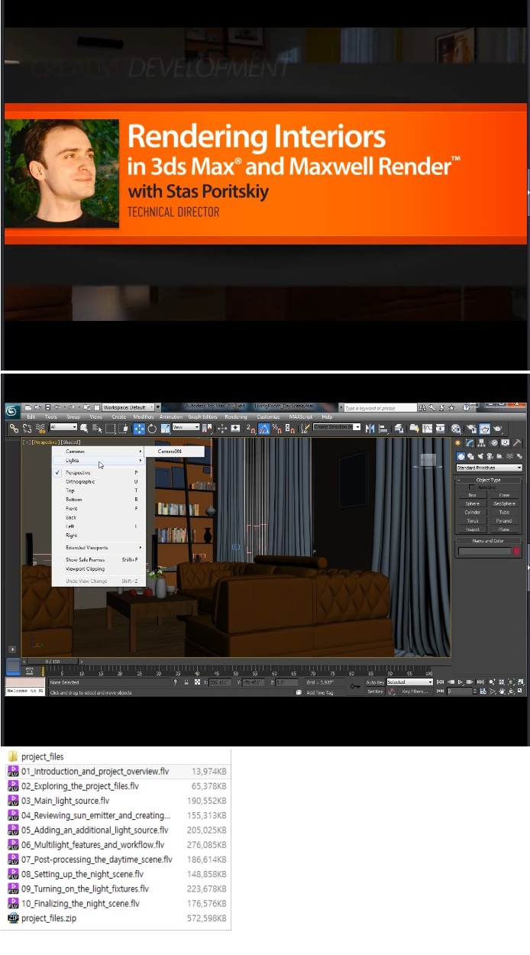Open the selection filter All dropdown
Image resolution: width=530 pixels, height=955 pixels.
click(63, 428)
